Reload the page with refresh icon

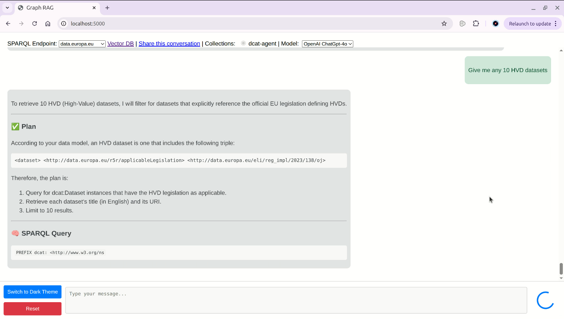34,23
